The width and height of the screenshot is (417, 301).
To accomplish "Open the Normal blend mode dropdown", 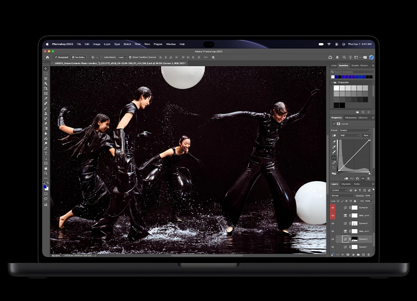I will pyautogui.click(x=343, y=196).
